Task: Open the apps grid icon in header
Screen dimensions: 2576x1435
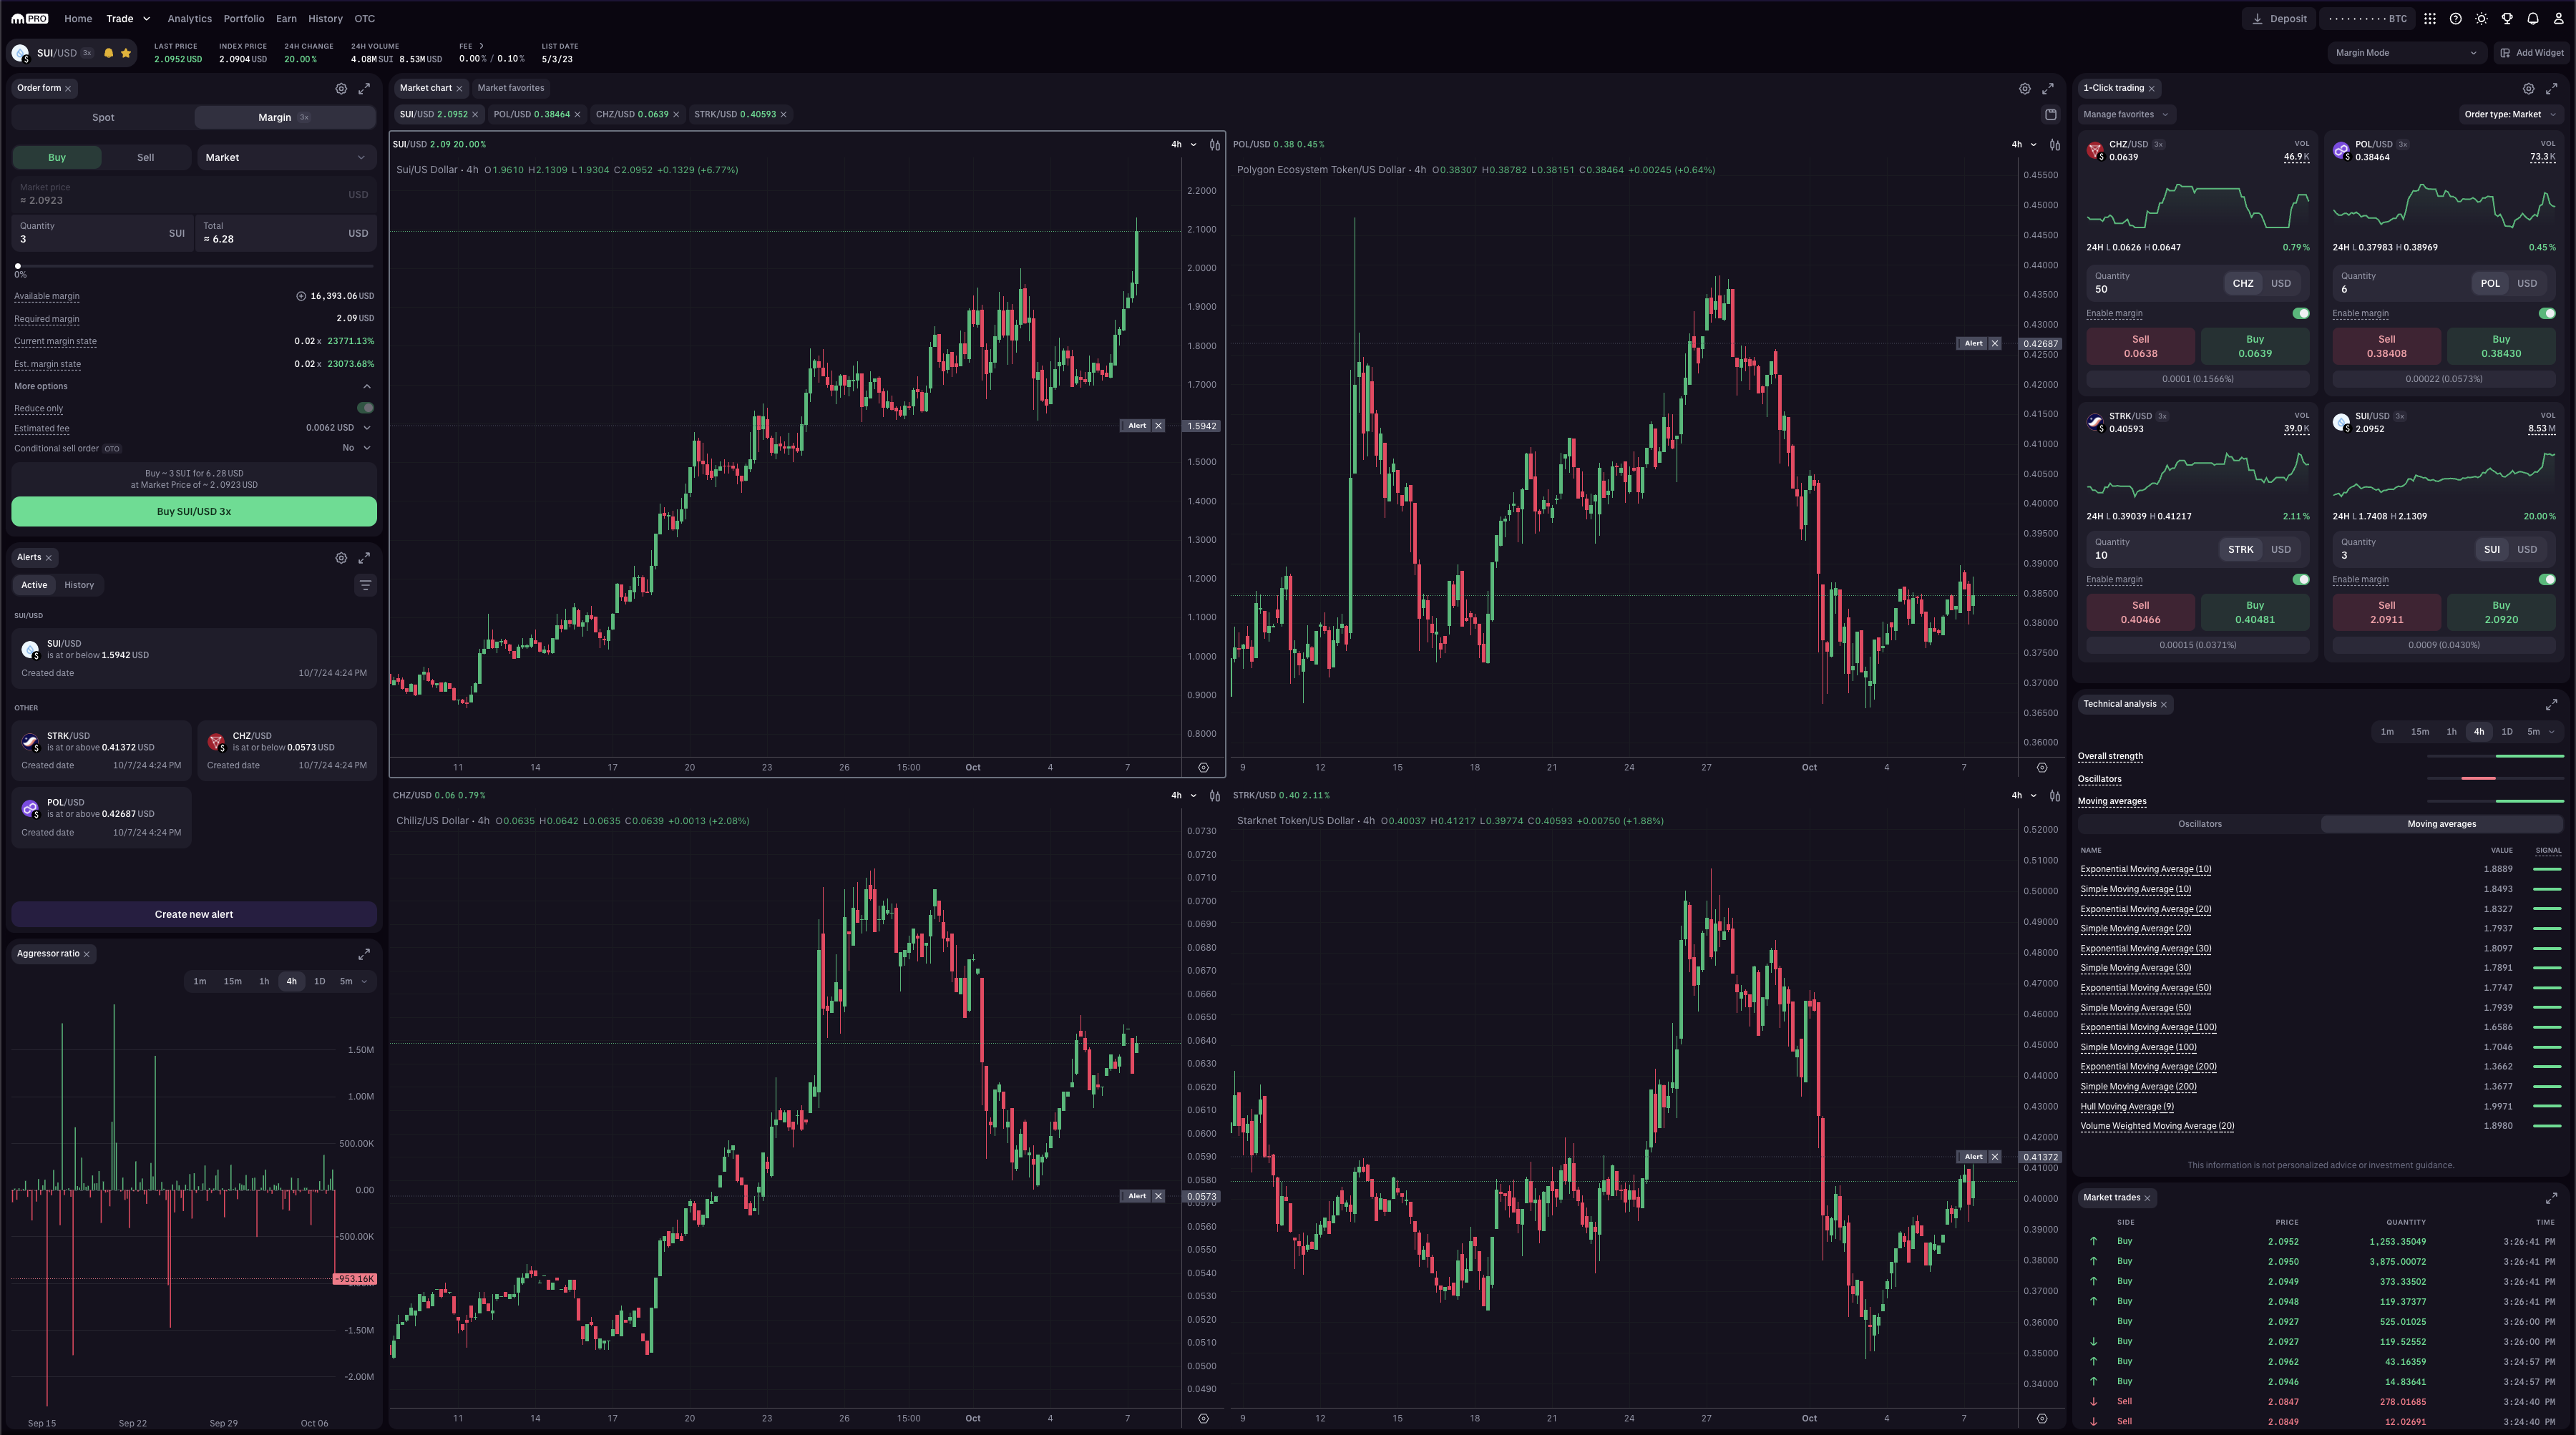Action: click(x=2429, y=19)
